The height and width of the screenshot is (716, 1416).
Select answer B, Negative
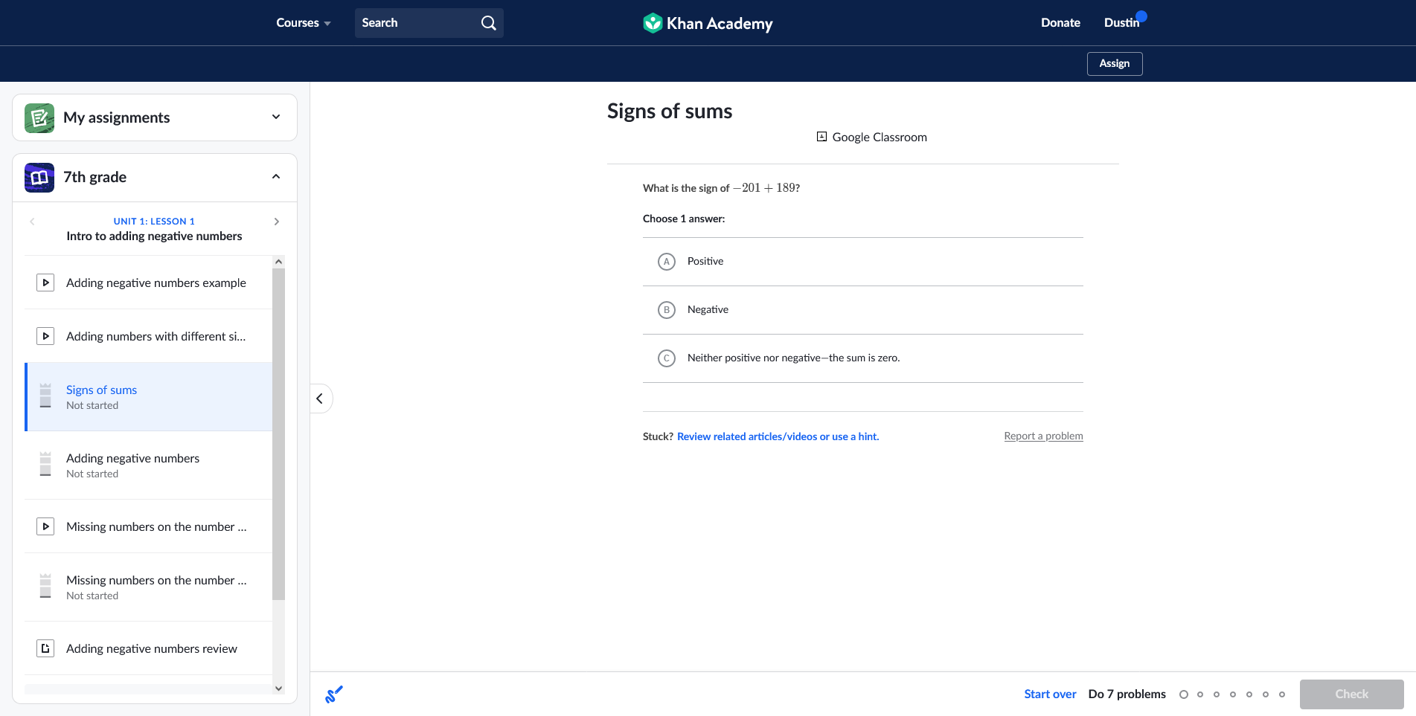coord(667,310)
